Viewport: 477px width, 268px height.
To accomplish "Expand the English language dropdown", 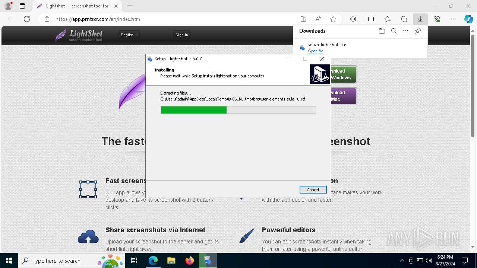I will [x=129, y=35].
